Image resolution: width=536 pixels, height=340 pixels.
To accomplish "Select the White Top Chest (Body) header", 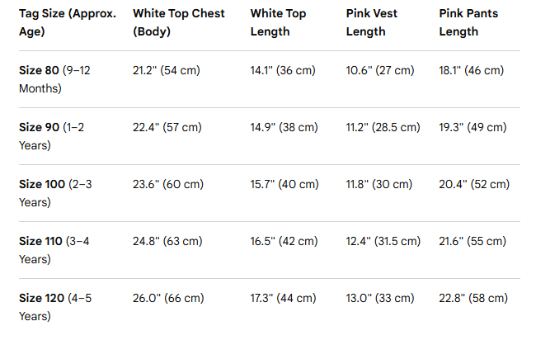I will click(179, 22).
